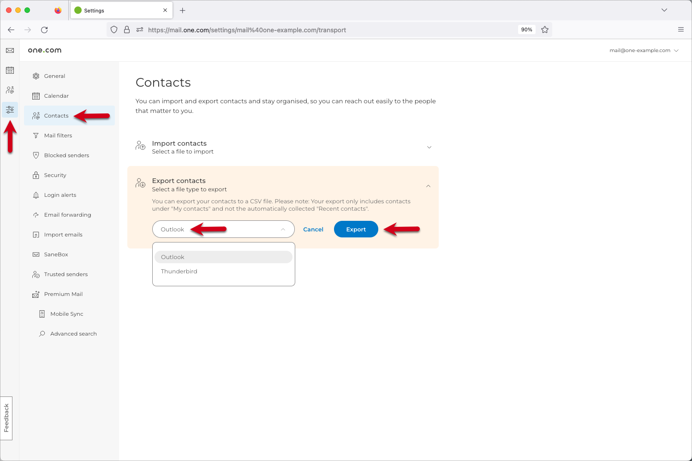Open the Calendar icon in the leftmost sidebar
This screenshot has width=692, height=461.
tap(10, 70)
